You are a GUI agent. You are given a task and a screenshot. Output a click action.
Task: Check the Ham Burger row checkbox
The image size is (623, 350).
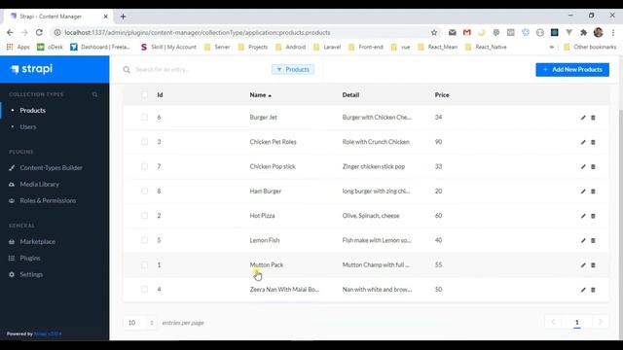click(x=144, y=192)
